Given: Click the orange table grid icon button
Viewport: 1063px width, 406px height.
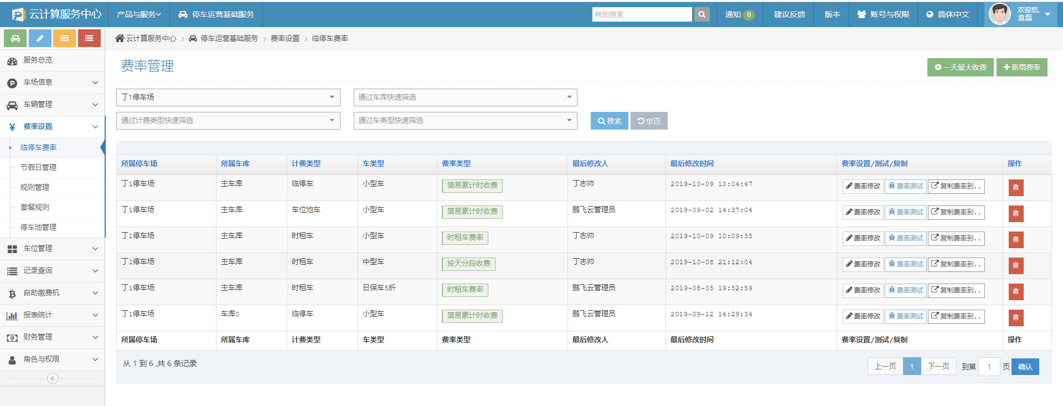Looking at the screenshot, I should 65,38.
